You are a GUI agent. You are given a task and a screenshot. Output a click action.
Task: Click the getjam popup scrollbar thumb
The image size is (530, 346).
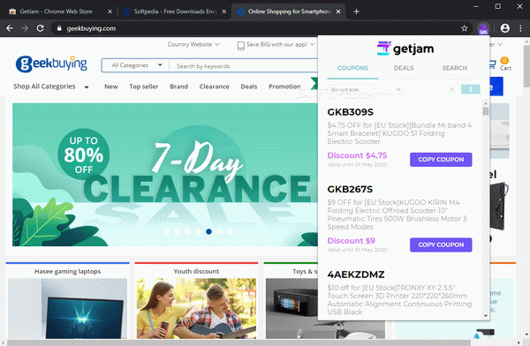(486, 111)
